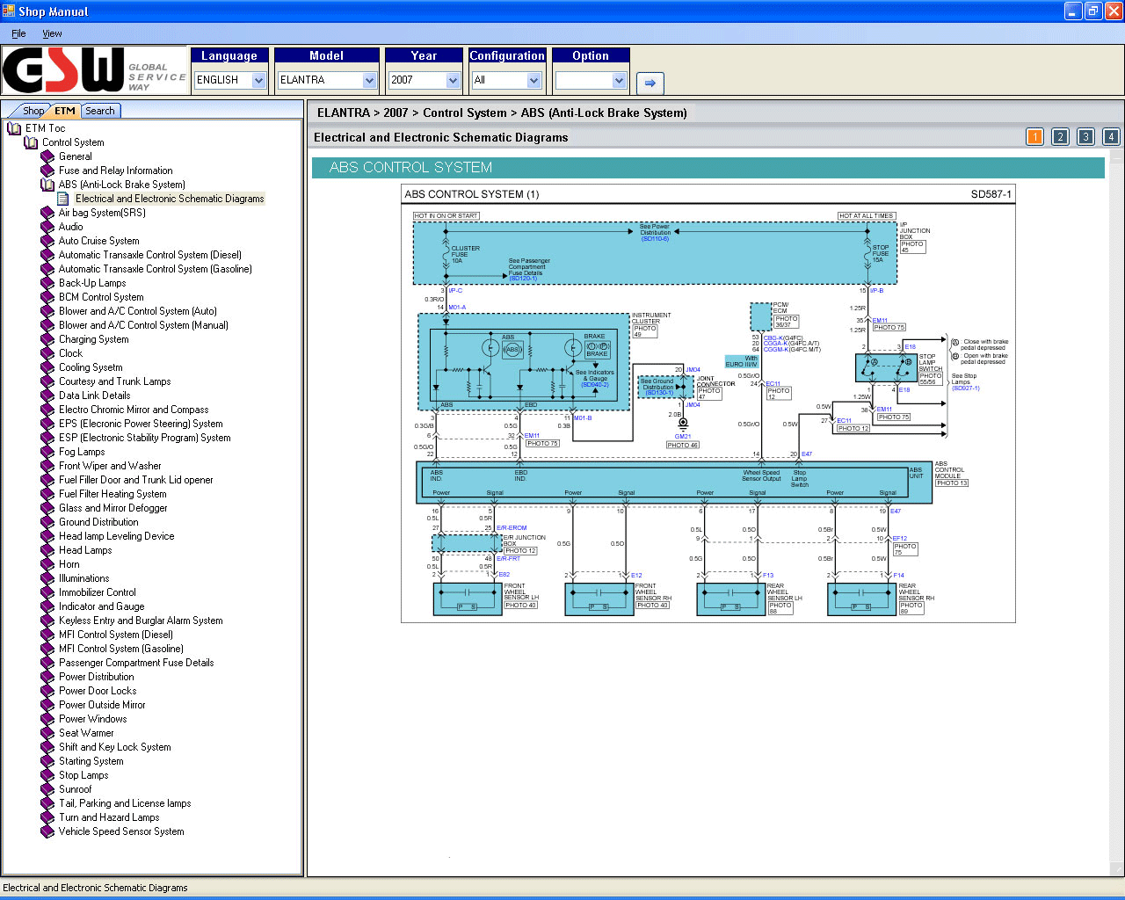Select Keyless Entry and Burglar Alarm System
1125x900 pixels.
141,621
